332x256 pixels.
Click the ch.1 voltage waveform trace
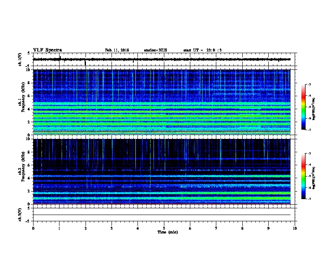[162, 59]
